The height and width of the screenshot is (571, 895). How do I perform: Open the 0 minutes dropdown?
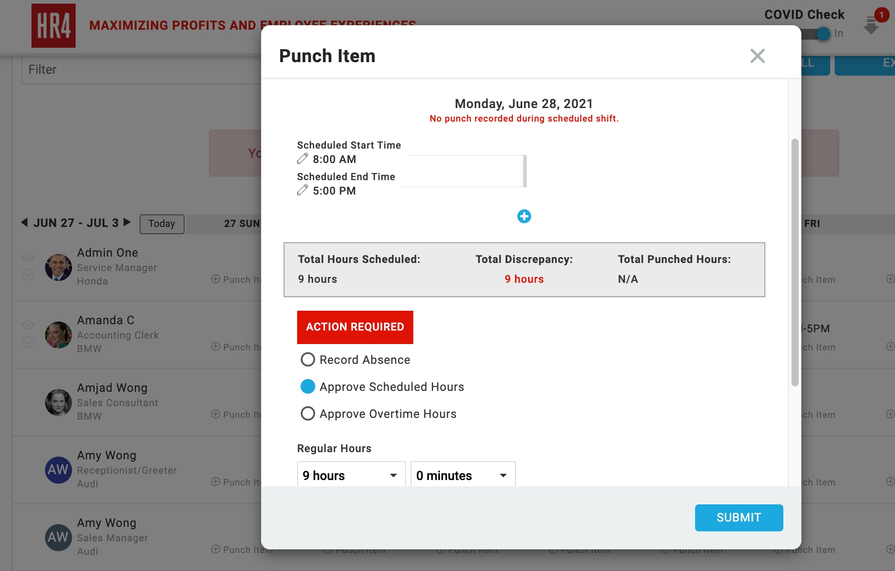click(x=463, y=475)
